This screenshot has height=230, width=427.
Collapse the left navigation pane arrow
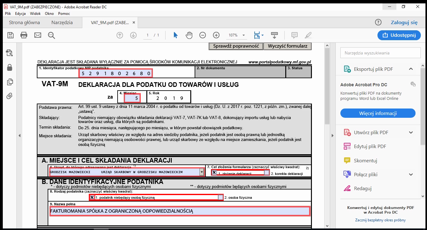19,135
